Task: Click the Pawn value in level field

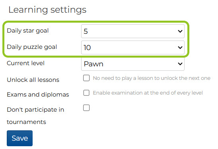Action: pos(93,64)
